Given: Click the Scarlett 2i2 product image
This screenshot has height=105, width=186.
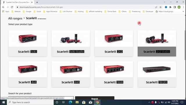Looking at the screenshot, I should pos(114,38).
